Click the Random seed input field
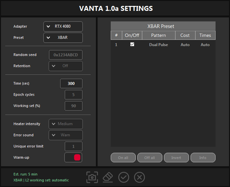This screenshot has width=230, height=187. (x=66, y=55)
